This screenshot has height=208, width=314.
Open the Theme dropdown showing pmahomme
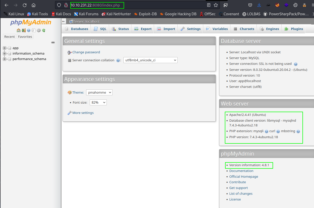99,92
